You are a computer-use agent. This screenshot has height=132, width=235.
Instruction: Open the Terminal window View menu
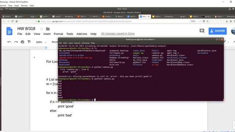pyautogui.click(x=70, y=43)
